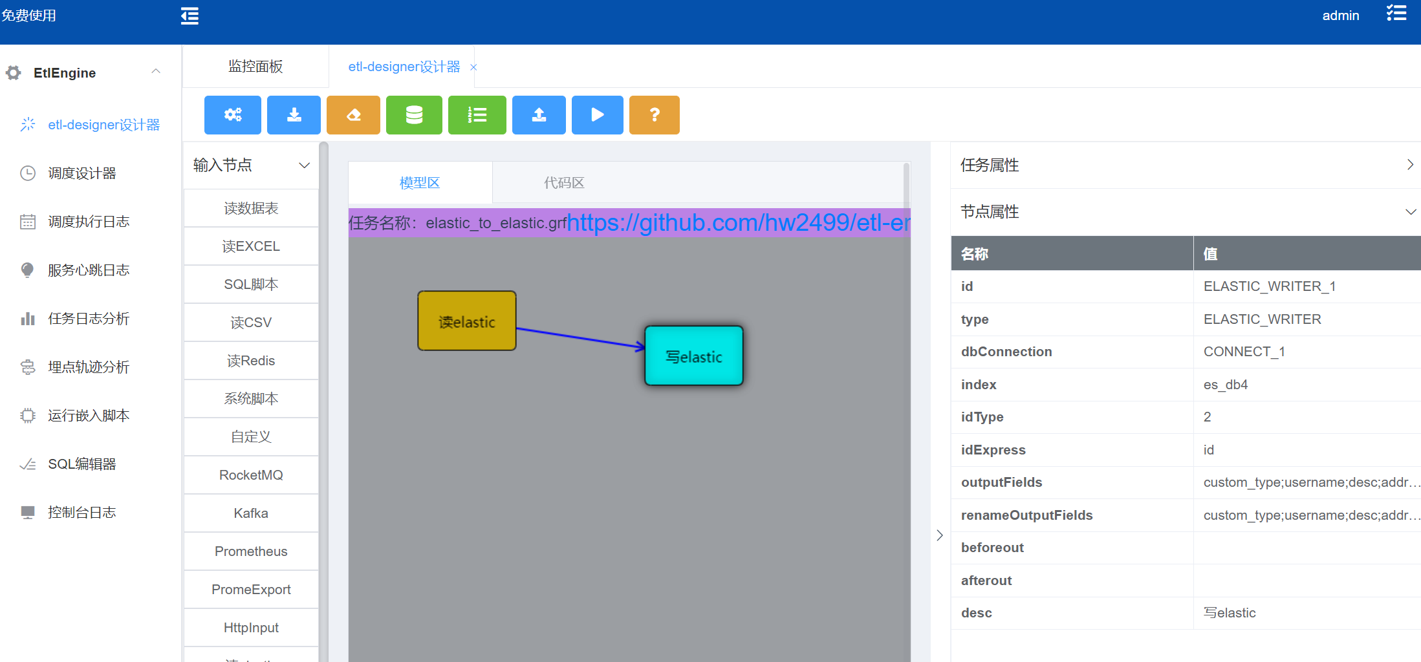The height and width of the screenshot is (662, 1421).
Task: Select the 读数据表 input node
Action: click(251, 208)
